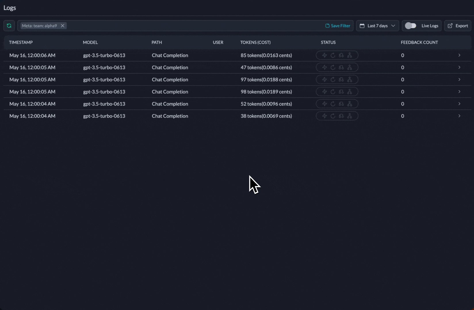
Task: Click the MODEL column header
Action: [90, 42]
